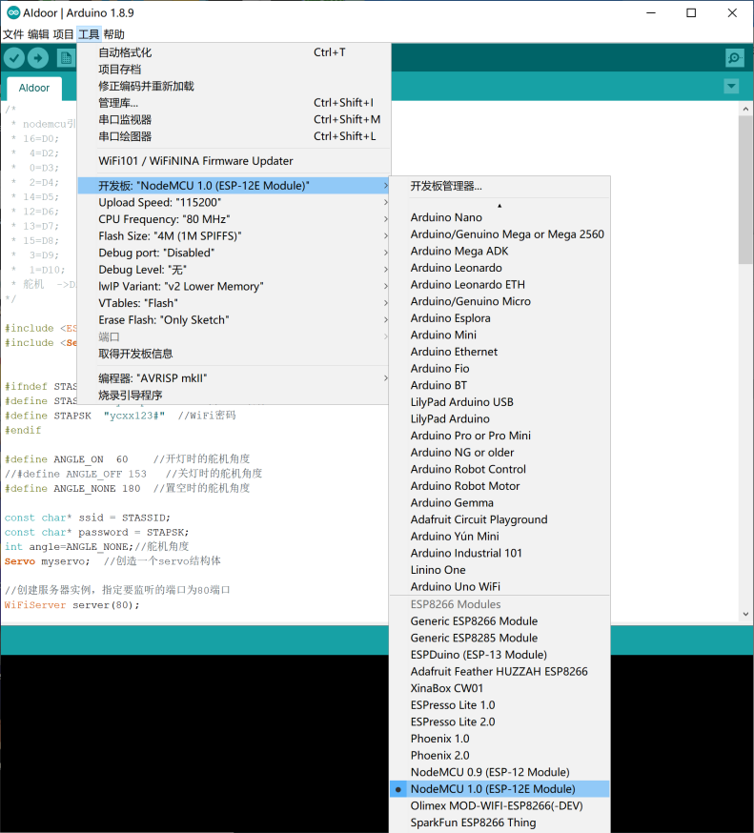This screenshot has width=754, height=833.
Task: Click editor scrollbar up arrow
Action: [x=745, y=109]
